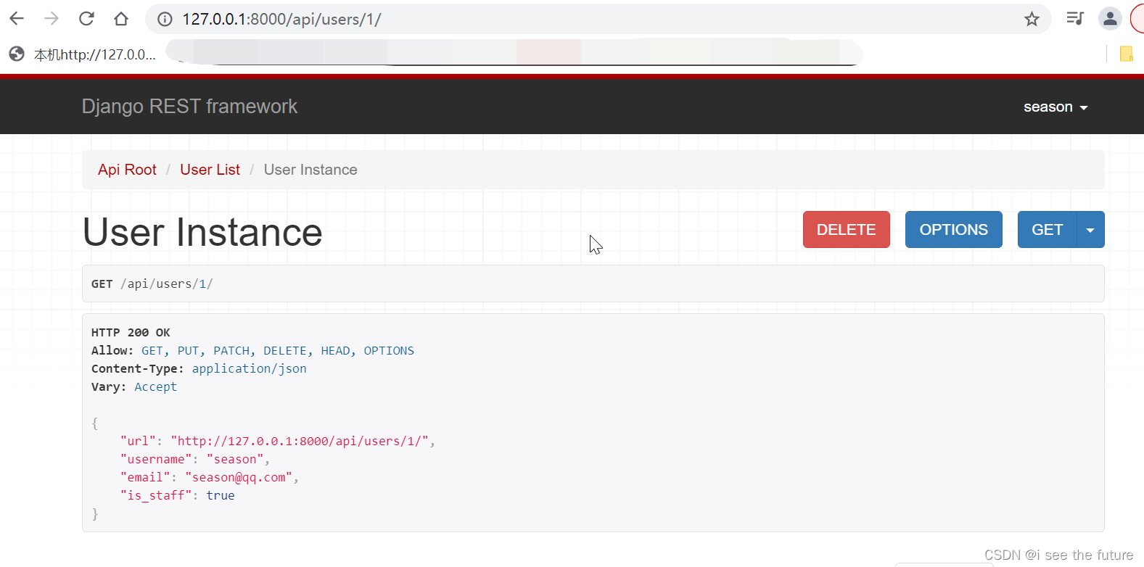The height and width of the screenshot is (567, 1144).
Task: Open the Django REST framework brand link
Action: (x=189, y=107)
